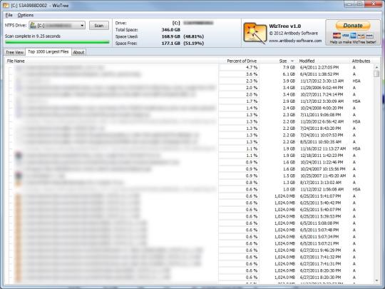
Task: Click the list scrollbar up arrow
Action: coord(376,67)
